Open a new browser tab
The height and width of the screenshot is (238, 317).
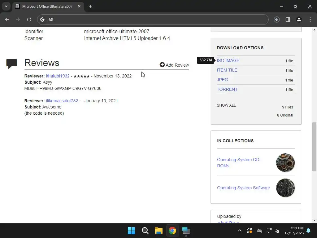(90, 6)
